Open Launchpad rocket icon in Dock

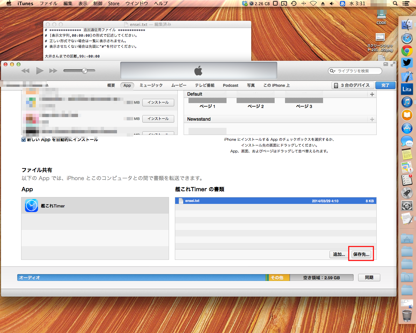coord(407,193)
